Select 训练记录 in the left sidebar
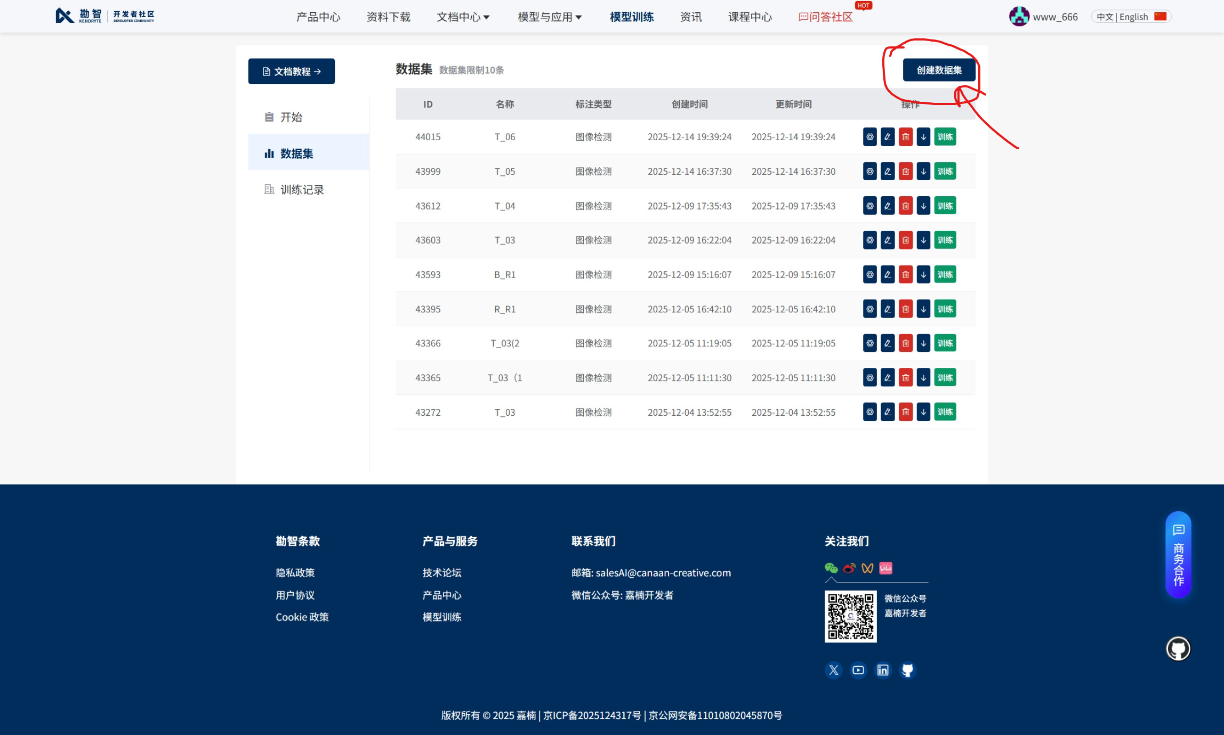The image size is (1224, 735). tap(302, 190)
